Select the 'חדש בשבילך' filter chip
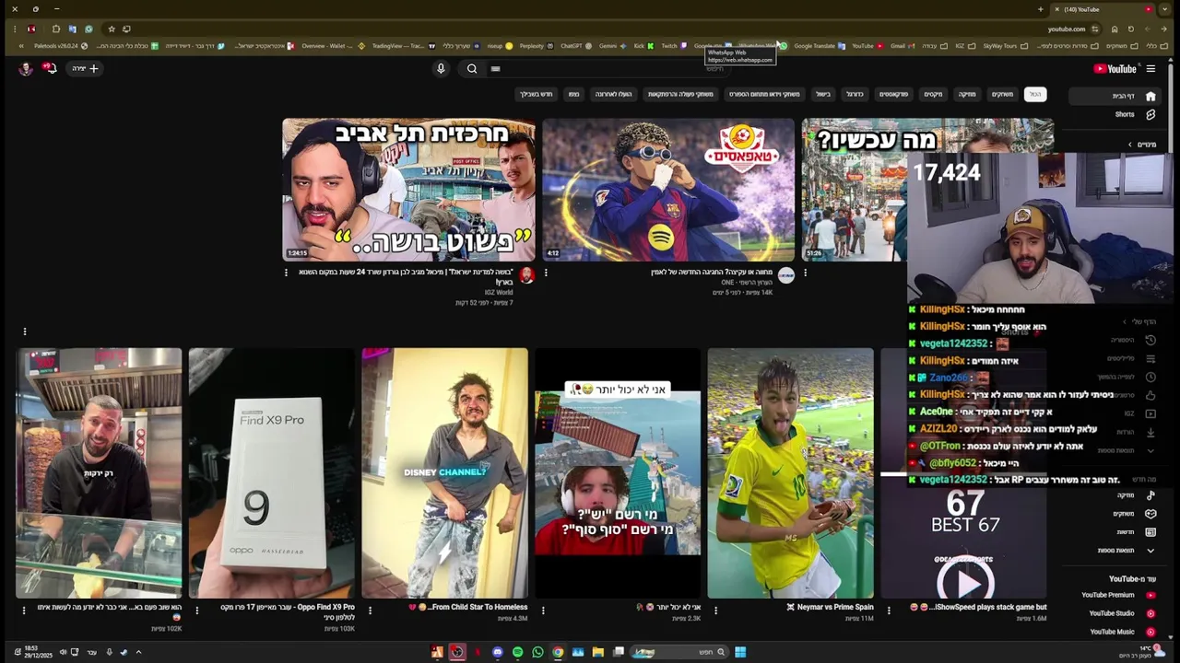1180x663 pixels. 536,94
